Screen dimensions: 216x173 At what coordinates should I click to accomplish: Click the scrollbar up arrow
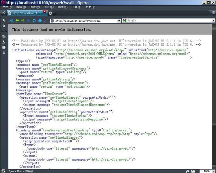click(214, 26)
